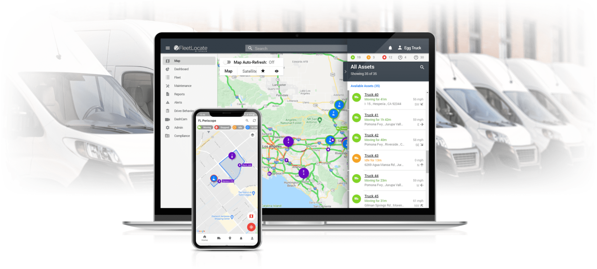Click the search icon in phone app
The image size is (597, 269).
coord(247,121)
